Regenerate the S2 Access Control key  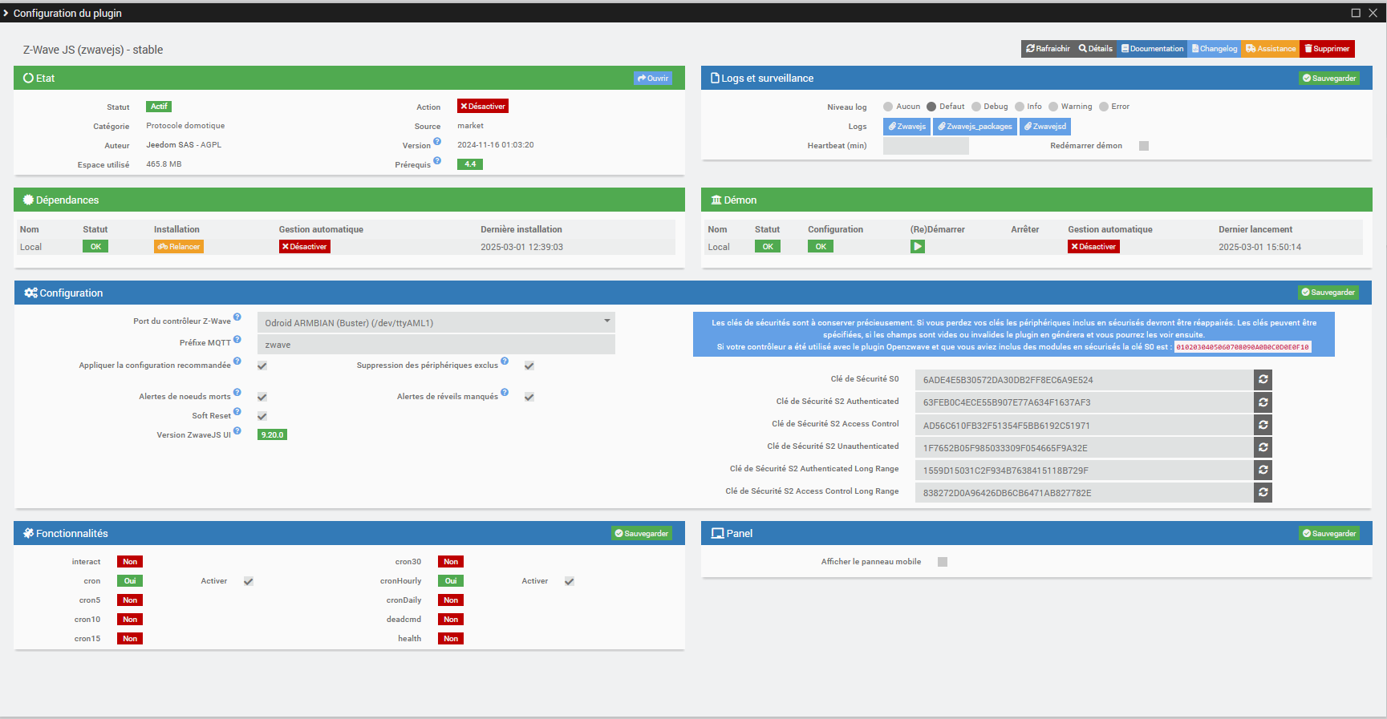1263,425
